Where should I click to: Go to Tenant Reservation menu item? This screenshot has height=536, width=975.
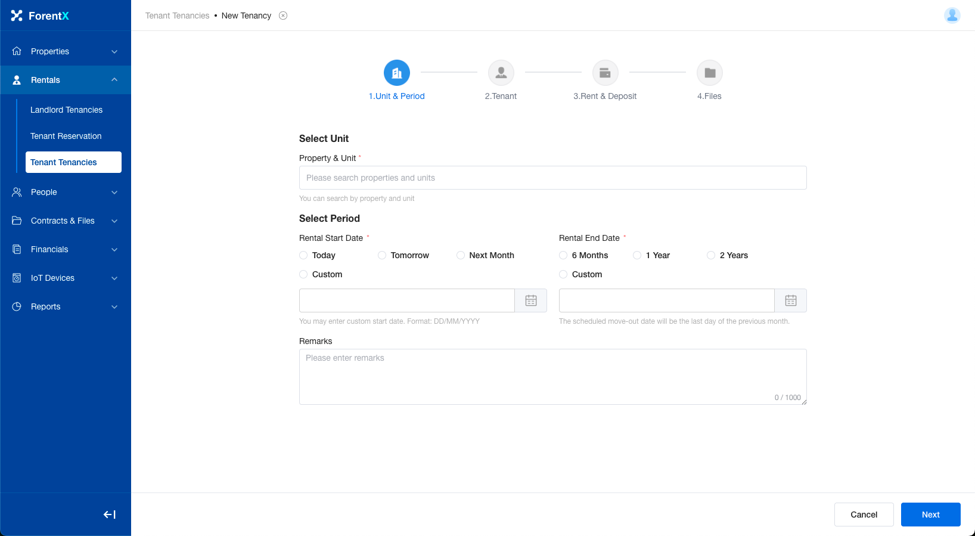[66, 136]
